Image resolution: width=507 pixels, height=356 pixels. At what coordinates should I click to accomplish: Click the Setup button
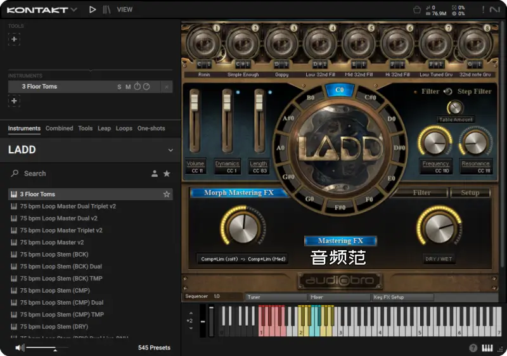[470, 193]
